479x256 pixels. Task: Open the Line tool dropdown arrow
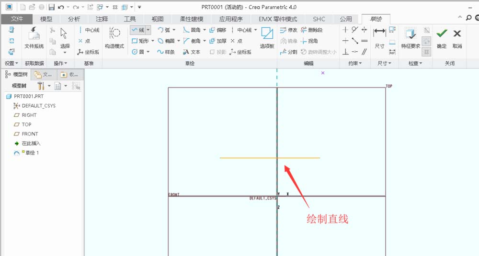148,30
